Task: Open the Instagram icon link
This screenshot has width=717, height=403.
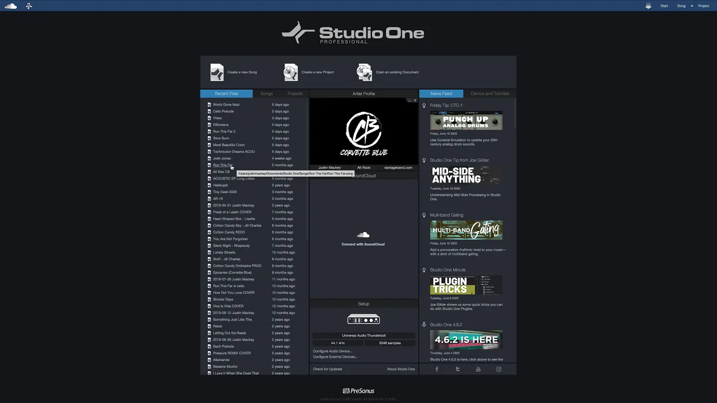Action: point(499,369)
